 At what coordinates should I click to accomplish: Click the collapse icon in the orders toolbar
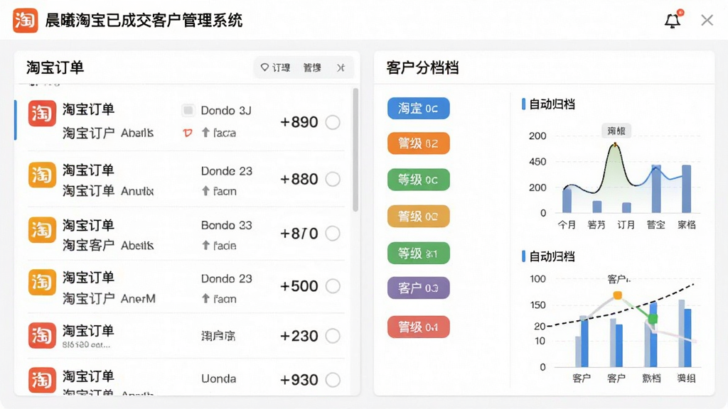pos(341,67)
